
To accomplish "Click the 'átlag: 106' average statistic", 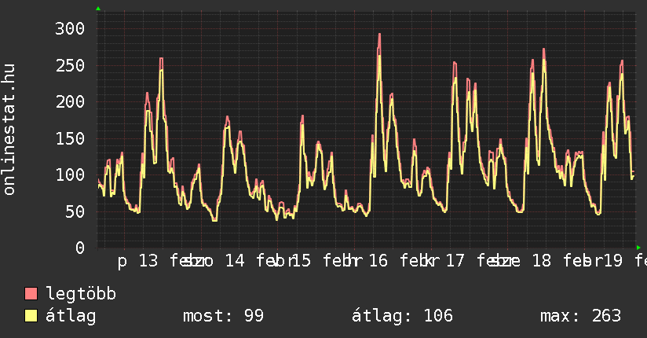I will click(x=403, y=316).
